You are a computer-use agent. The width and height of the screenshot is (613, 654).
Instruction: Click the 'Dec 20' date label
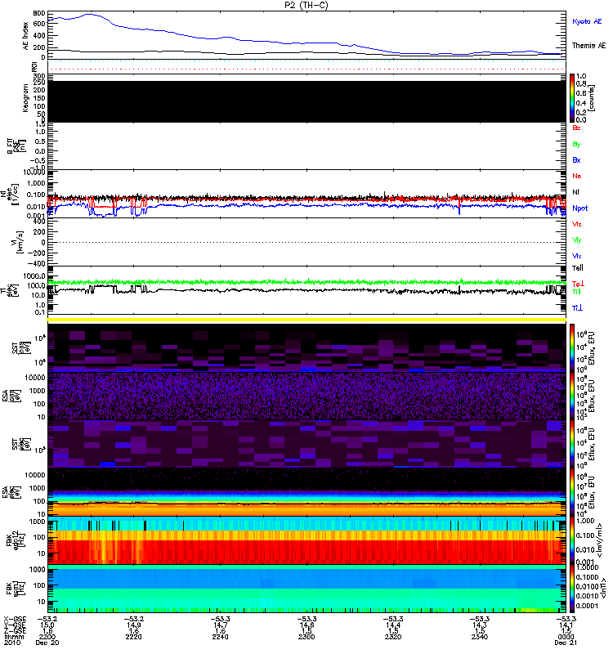click(x=47, y=643)
